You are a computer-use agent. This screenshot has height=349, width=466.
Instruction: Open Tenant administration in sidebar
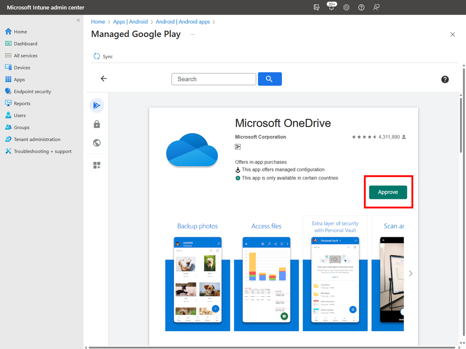[x=33, y=139]
